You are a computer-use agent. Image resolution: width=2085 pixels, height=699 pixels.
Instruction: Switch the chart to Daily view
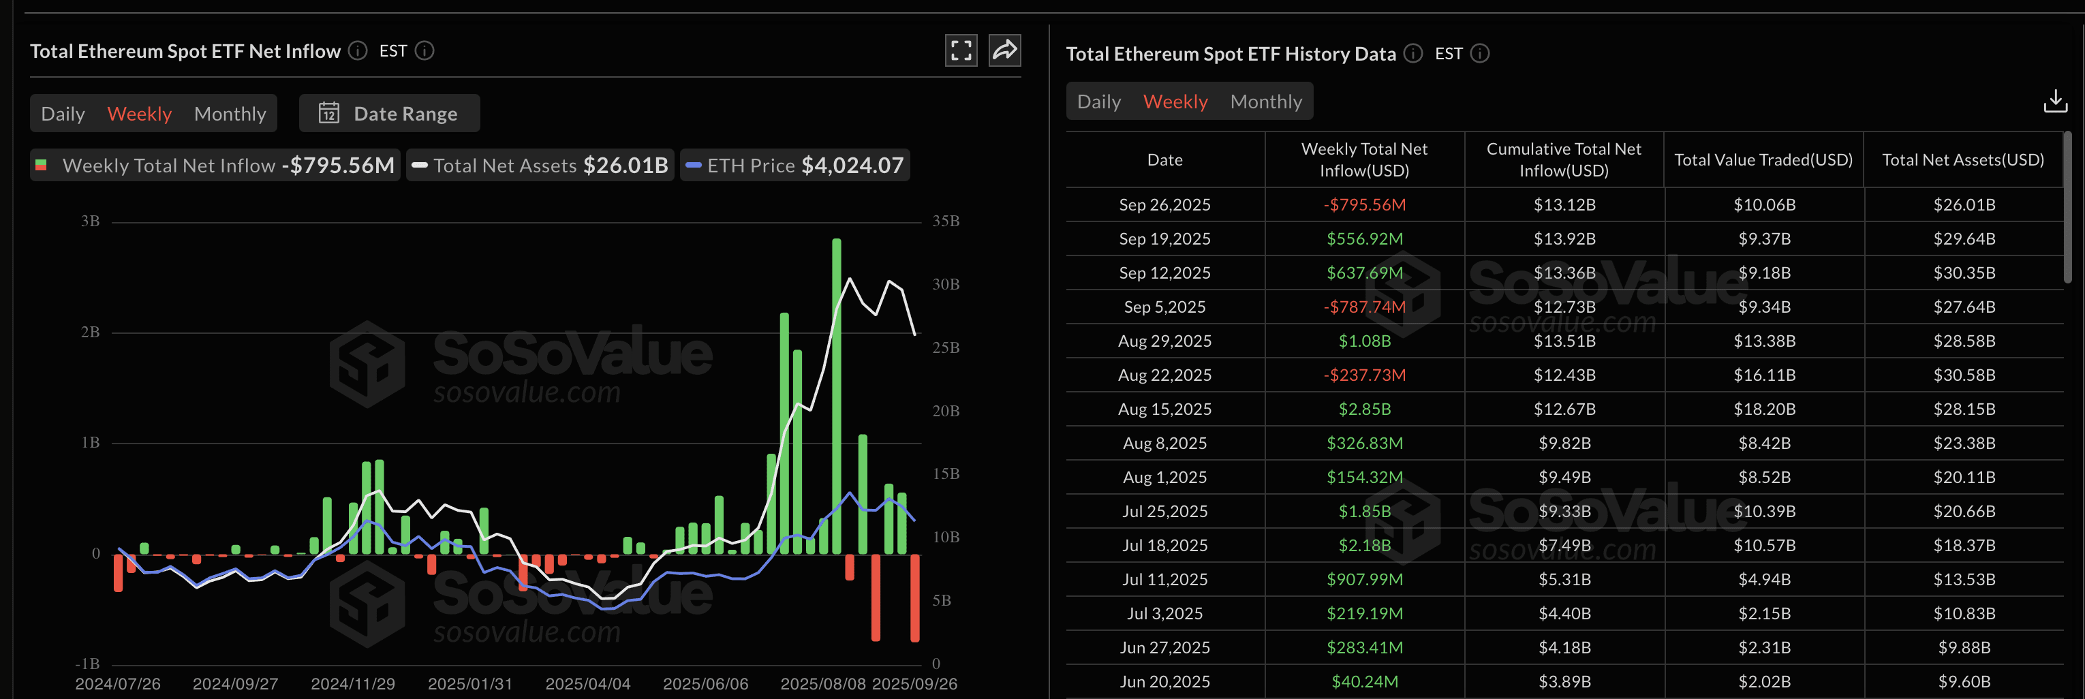tap(62, 113)
